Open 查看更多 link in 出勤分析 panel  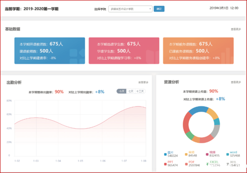coord(143,82)
